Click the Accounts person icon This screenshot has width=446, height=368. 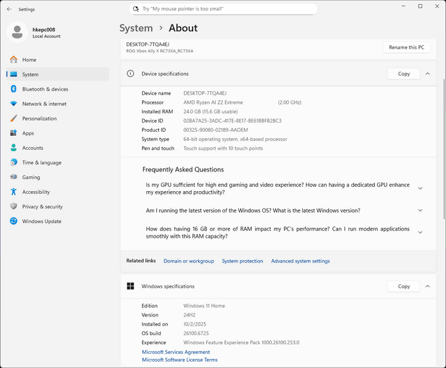[x=13, y=148]
